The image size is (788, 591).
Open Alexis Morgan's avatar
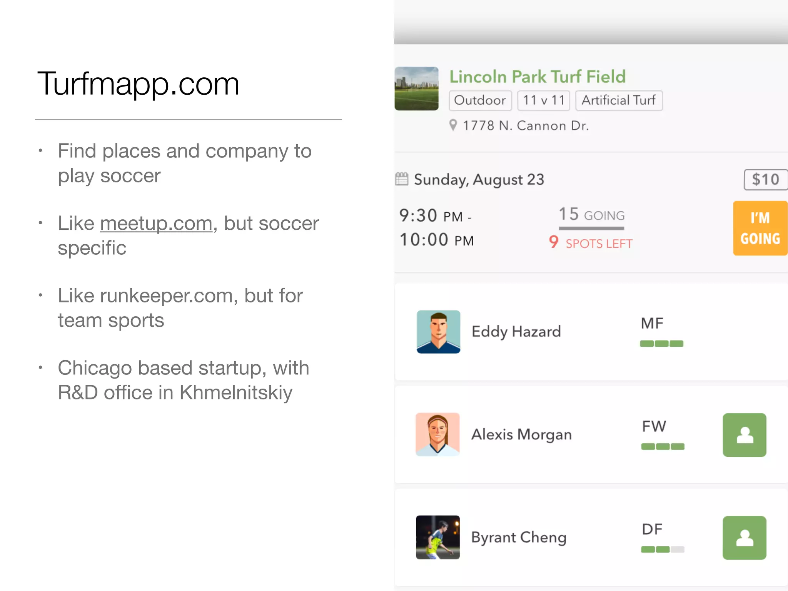coord(437,434)
